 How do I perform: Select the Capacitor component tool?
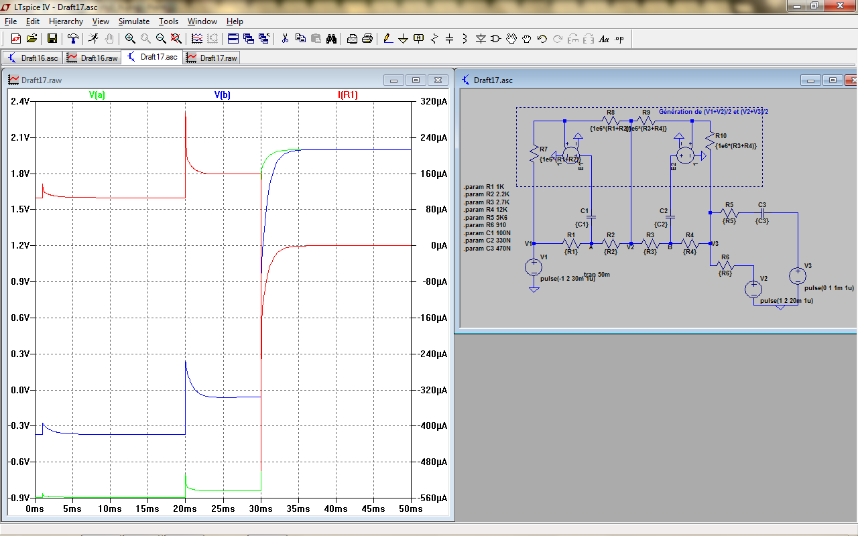[450, 39]
